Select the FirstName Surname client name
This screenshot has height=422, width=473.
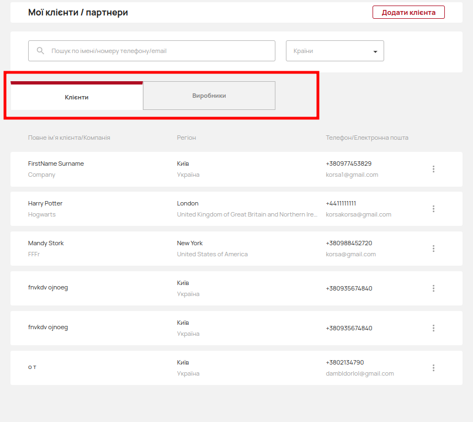[x=56, y=163]
